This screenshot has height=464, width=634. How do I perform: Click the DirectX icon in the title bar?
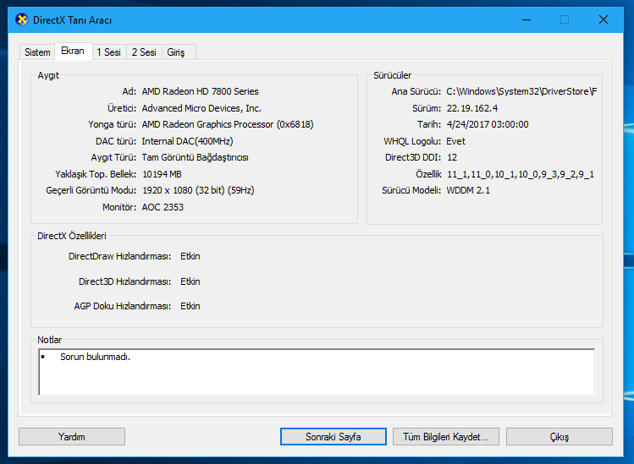click(x=22, y=19)
